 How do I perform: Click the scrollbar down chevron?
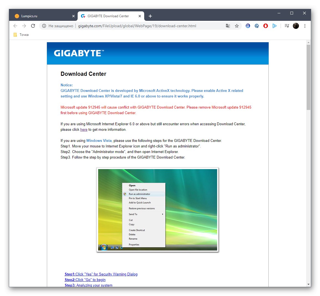[x=308, y=284]
